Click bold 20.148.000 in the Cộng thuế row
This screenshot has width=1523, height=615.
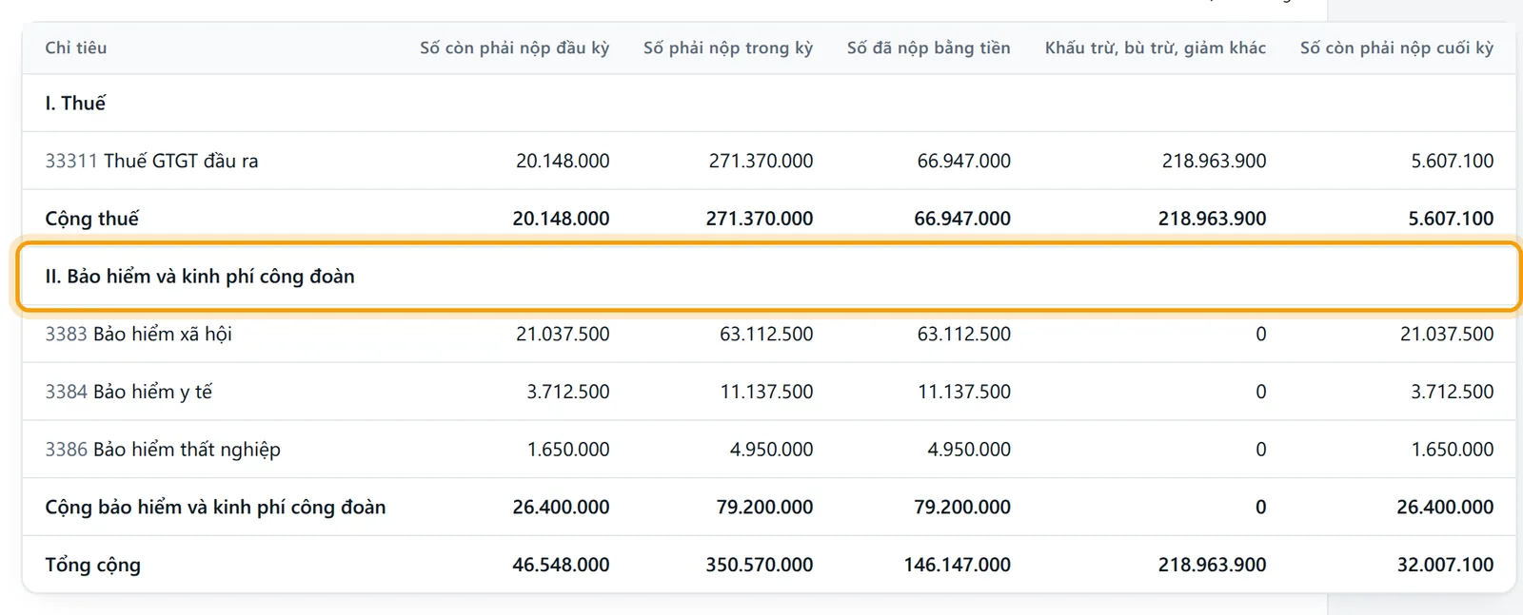coord(561,219)
